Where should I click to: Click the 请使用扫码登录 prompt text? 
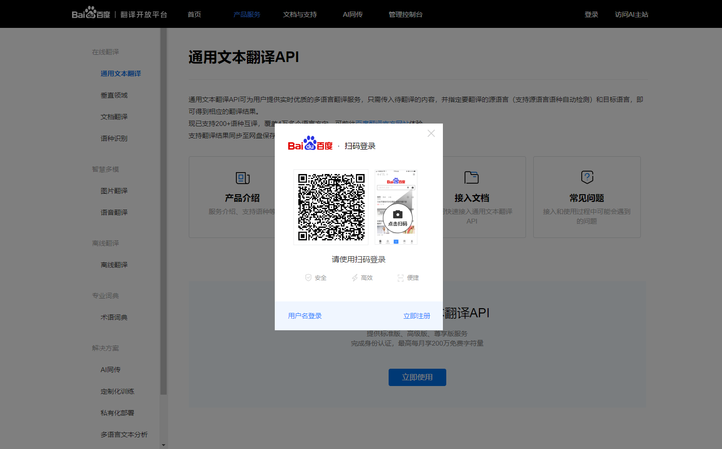tap(359, 260)
